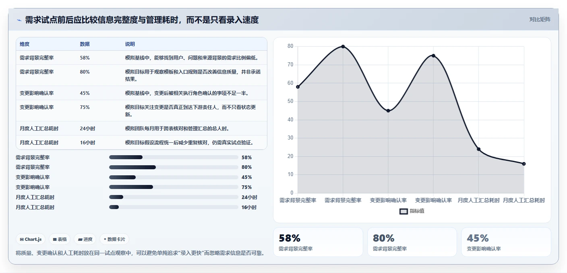Click the 说明 column header
The image size is (567, 273).
tap(130, 44)
